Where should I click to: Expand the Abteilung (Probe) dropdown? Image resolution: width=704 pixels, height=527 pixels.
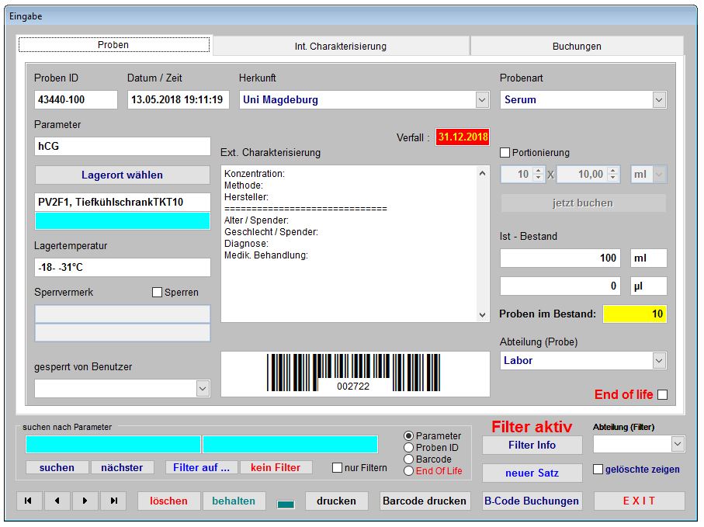coord(659,360)
